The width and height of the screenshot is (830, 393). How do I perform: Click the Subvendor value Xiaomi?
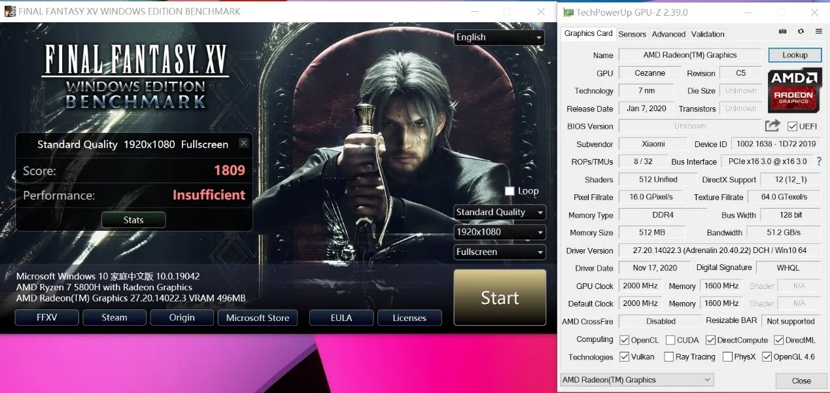(653, 144)
